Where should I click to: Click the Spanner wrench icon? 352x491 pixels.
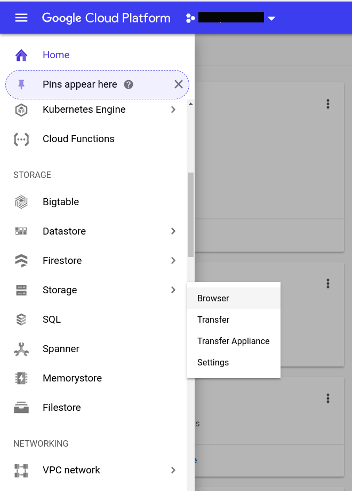21,349
